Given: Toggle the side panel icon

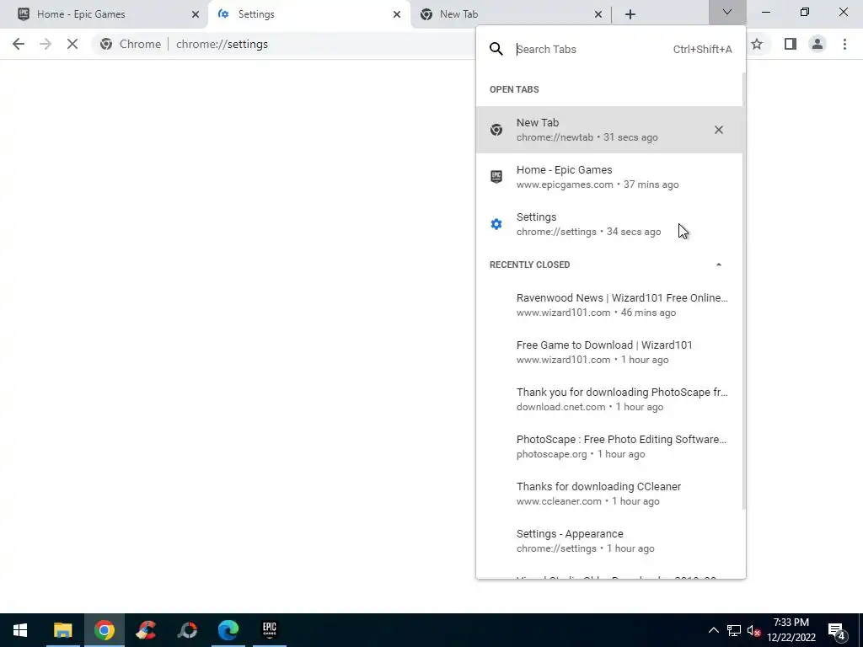Looking at the screenshot, I should pyautogui.click(x=791, y=44).
